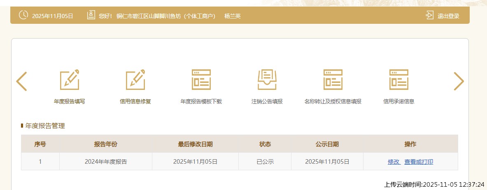Open the 信用信息修复 icon
The image size is (487, 190).
(x=135, y=80)
